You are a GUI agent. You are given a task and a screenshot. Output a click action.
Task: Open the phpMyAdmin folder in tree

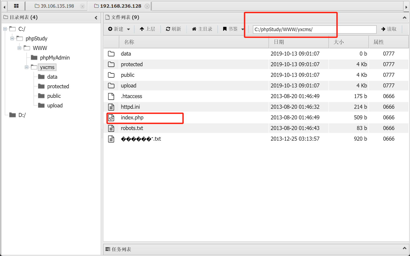point(55,58)
